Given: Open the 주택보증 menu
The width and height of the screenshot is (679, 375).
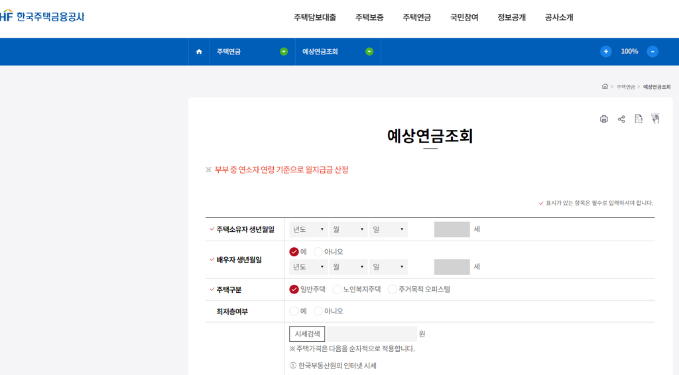Looking at the screenshot, I should point(369,17).
